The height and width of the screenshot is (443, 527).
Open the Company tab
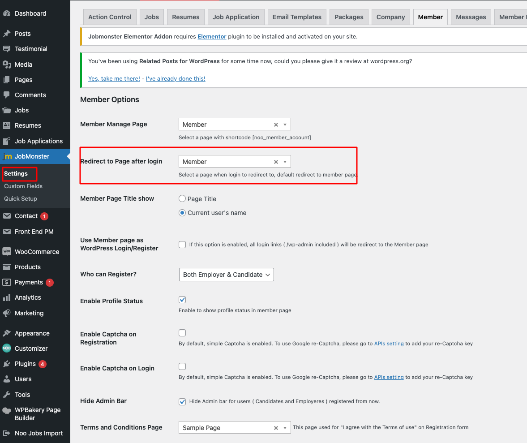pos(390,17)
